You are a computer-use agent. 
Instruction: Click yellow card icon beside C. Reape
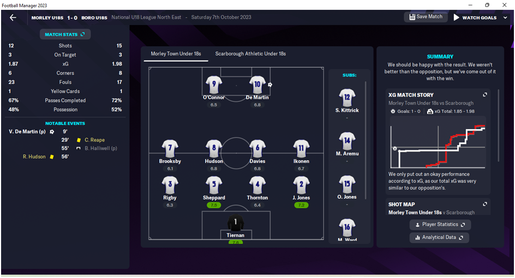point(79,140)
